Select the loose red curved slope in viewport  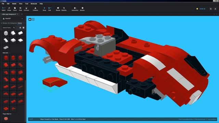pos(55,82)
